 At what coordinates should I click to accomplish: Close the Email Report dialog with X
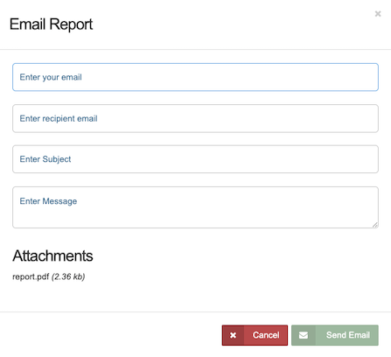click(x=378, y=14)
